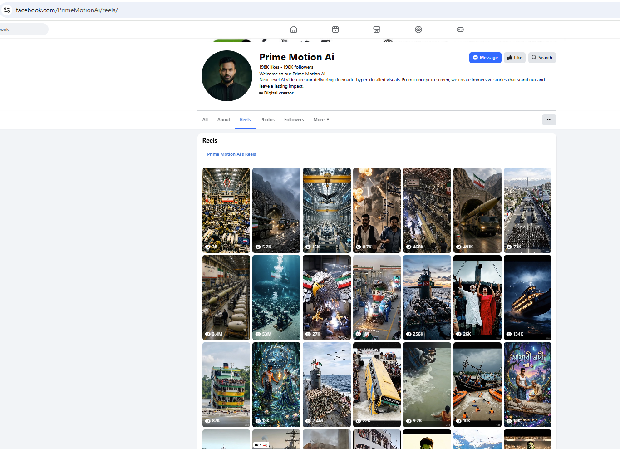This screenshot has width=620, height=449.
Task: Open the fantasy couple reel with 12K views
Action: pyautogui.click(x=276, y=385)
